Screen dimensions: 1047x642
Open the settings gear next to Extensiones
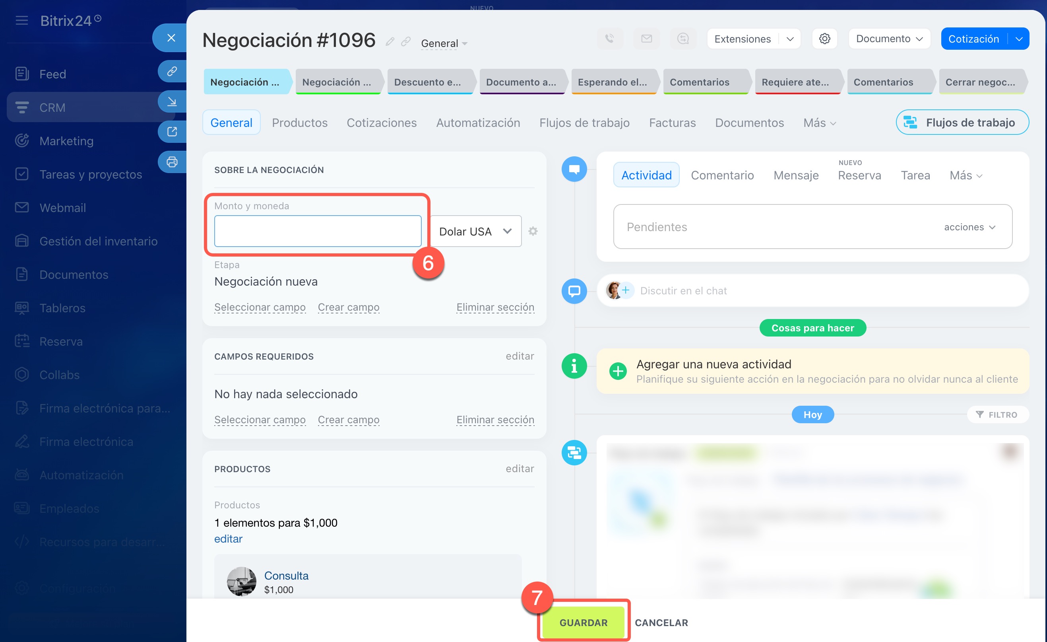[x=824, y=39]
